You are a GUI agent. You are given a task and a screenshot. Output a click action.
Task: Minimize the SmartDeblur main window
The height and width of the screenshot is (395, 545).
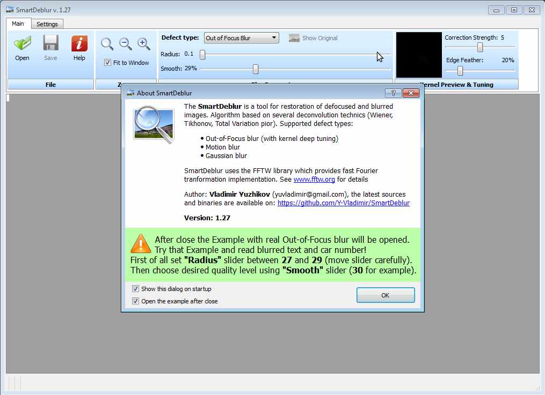click(x=496, y=10)
